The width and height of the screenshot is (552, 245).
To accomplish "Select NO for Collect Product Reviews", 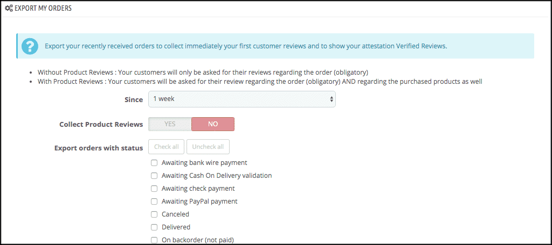I will tap(213, 124).
